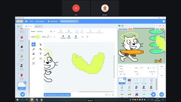Image resolution: width=181 pixels, height=102 pixels.
Task: Bring shape to the front layer
Action: click(x=90, y=31)
